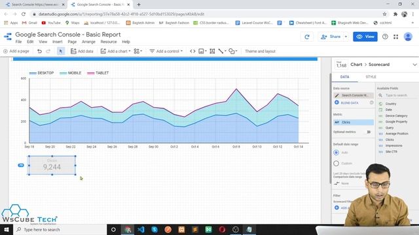The height and width of the screenshot is (235, 419).
Task: Open the View menu in menu bar
Action: [x=43, y=42]
